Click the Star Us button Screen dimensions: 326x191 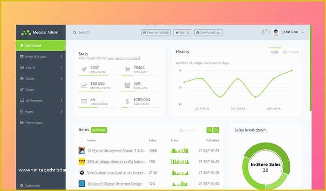click(183, 33)
